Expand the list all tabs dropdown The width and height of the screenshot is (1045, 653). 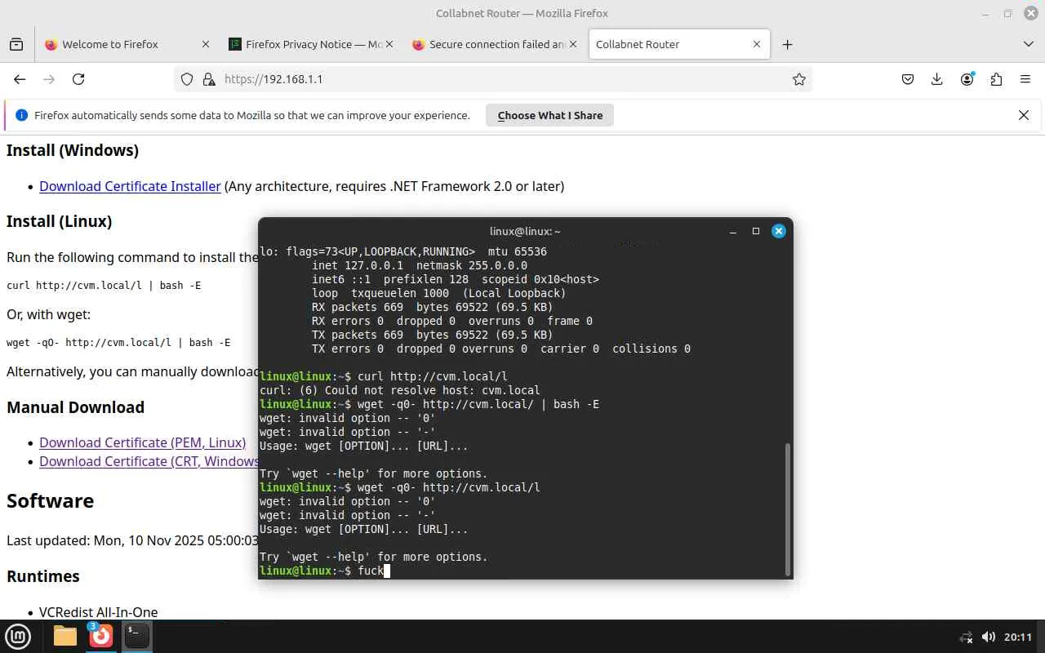tap(1028, 45)
